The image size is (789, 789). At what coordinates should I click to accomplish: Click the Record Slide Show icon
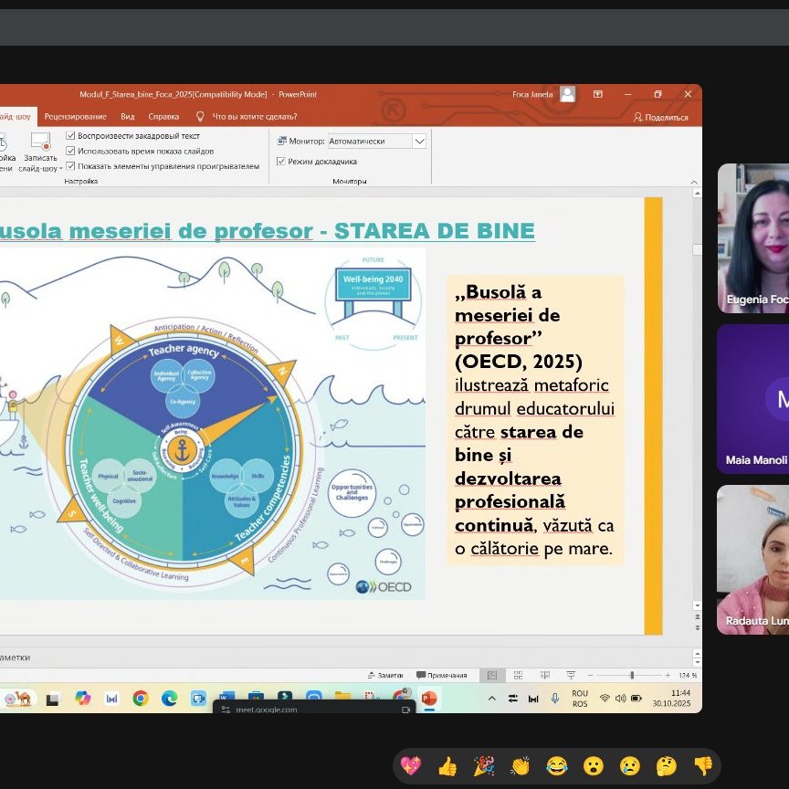(40, 148)
